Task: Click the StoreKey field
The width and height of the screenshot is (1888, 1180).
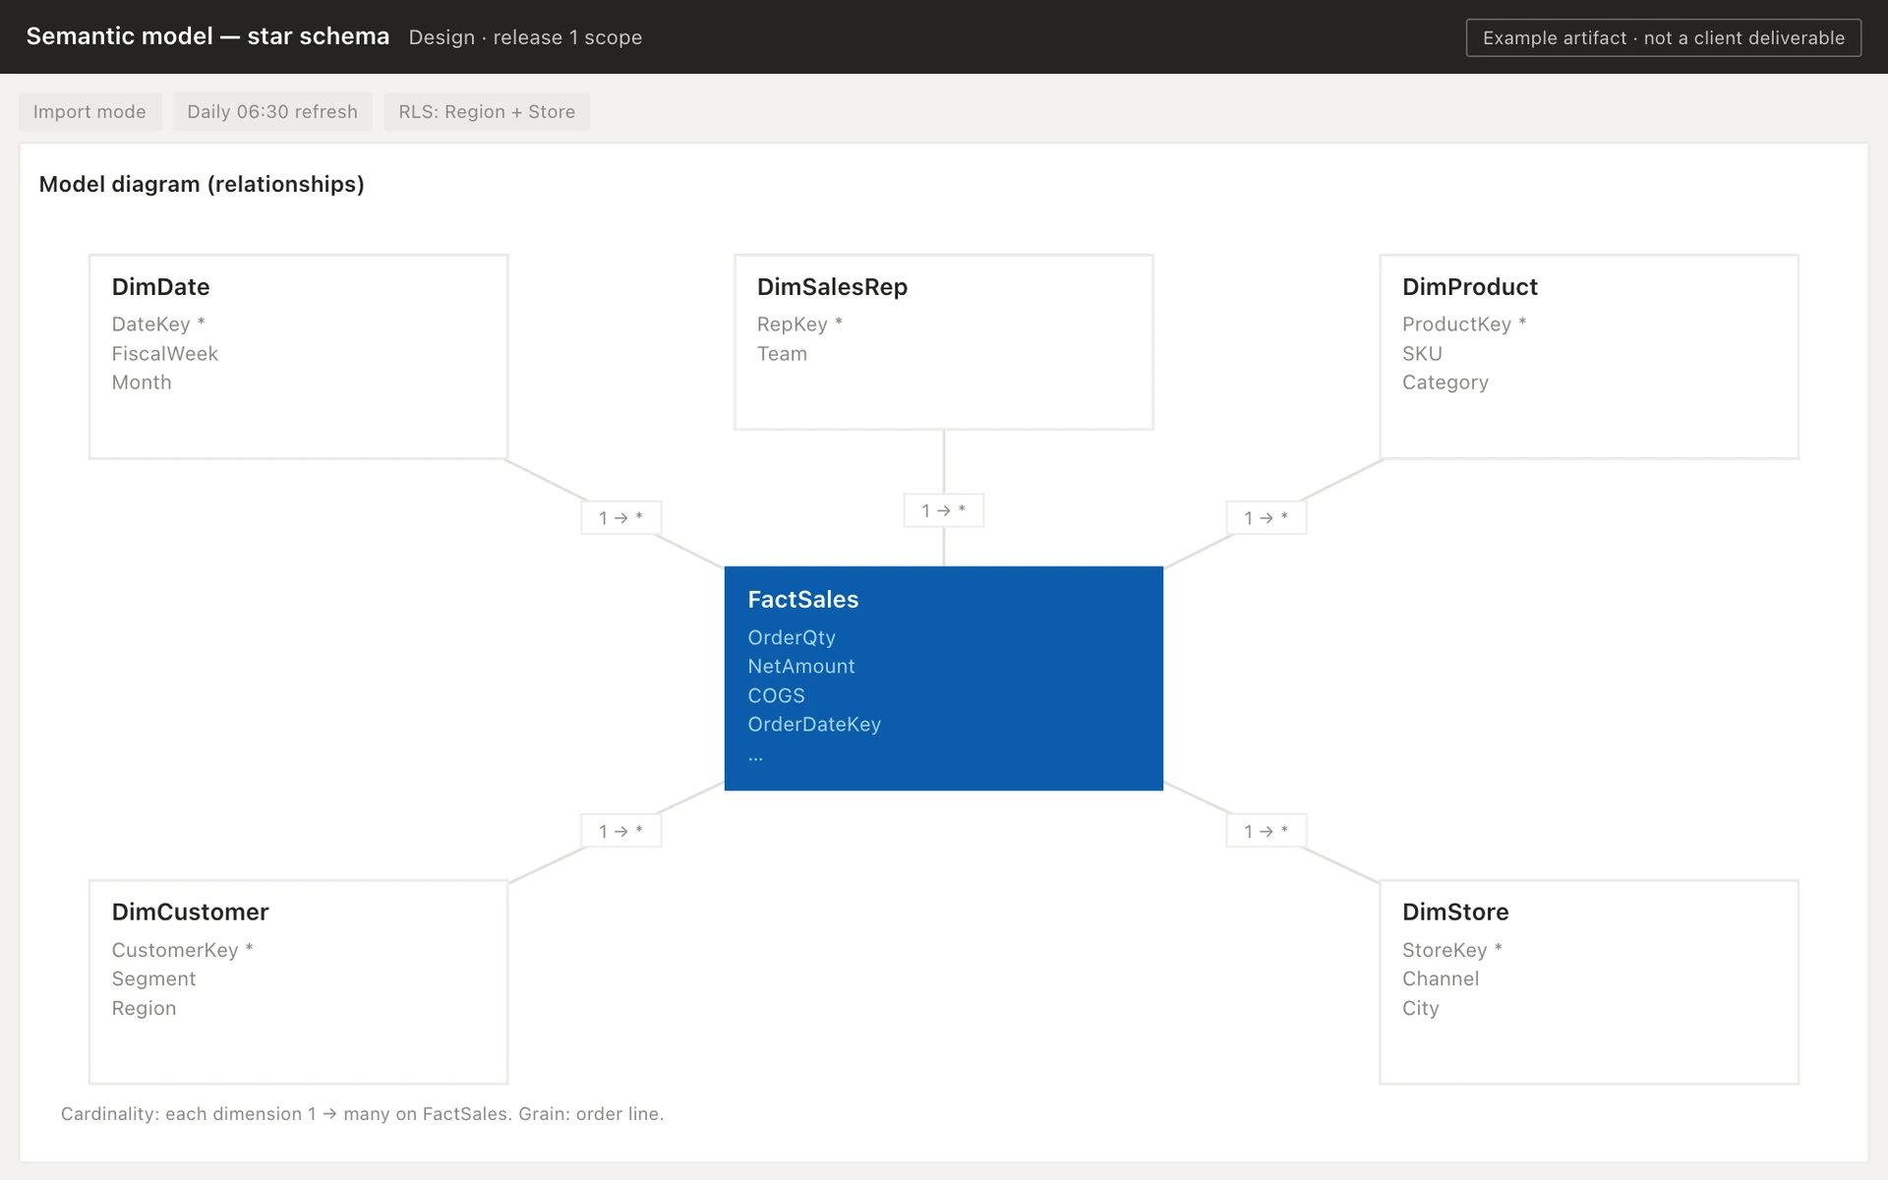Action: coord(1451,950)
